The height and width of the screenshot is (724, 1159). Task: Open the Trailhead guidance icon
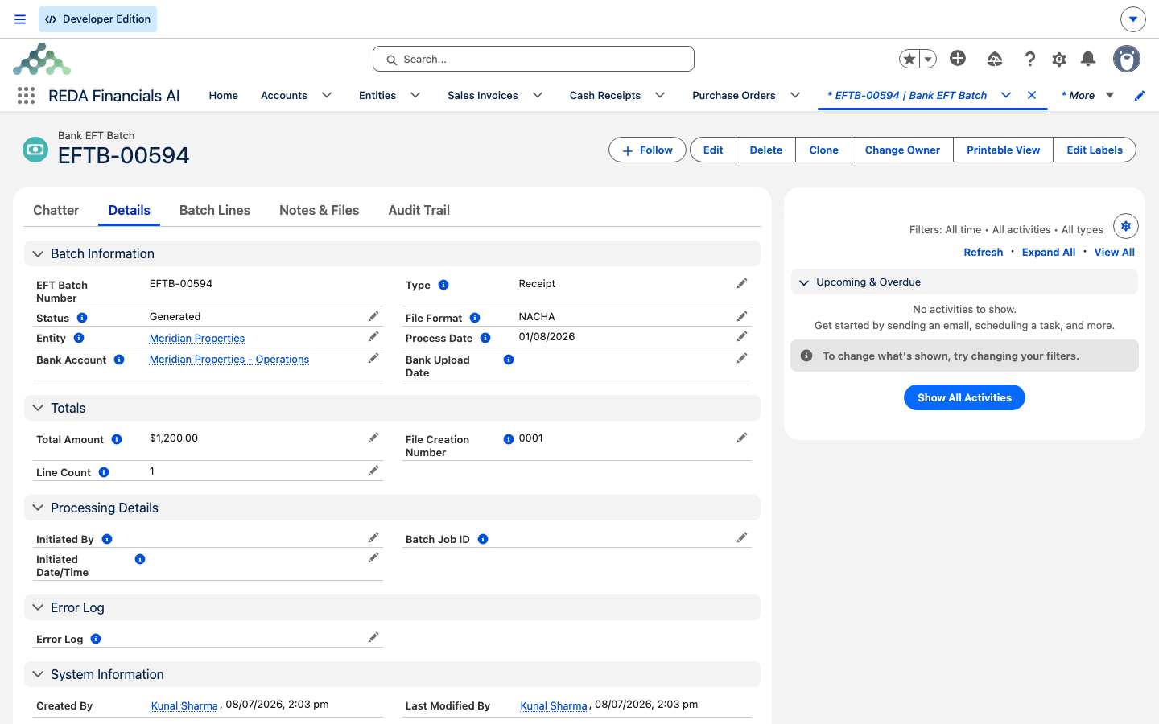pyautogui.click(x=995, y=59)
